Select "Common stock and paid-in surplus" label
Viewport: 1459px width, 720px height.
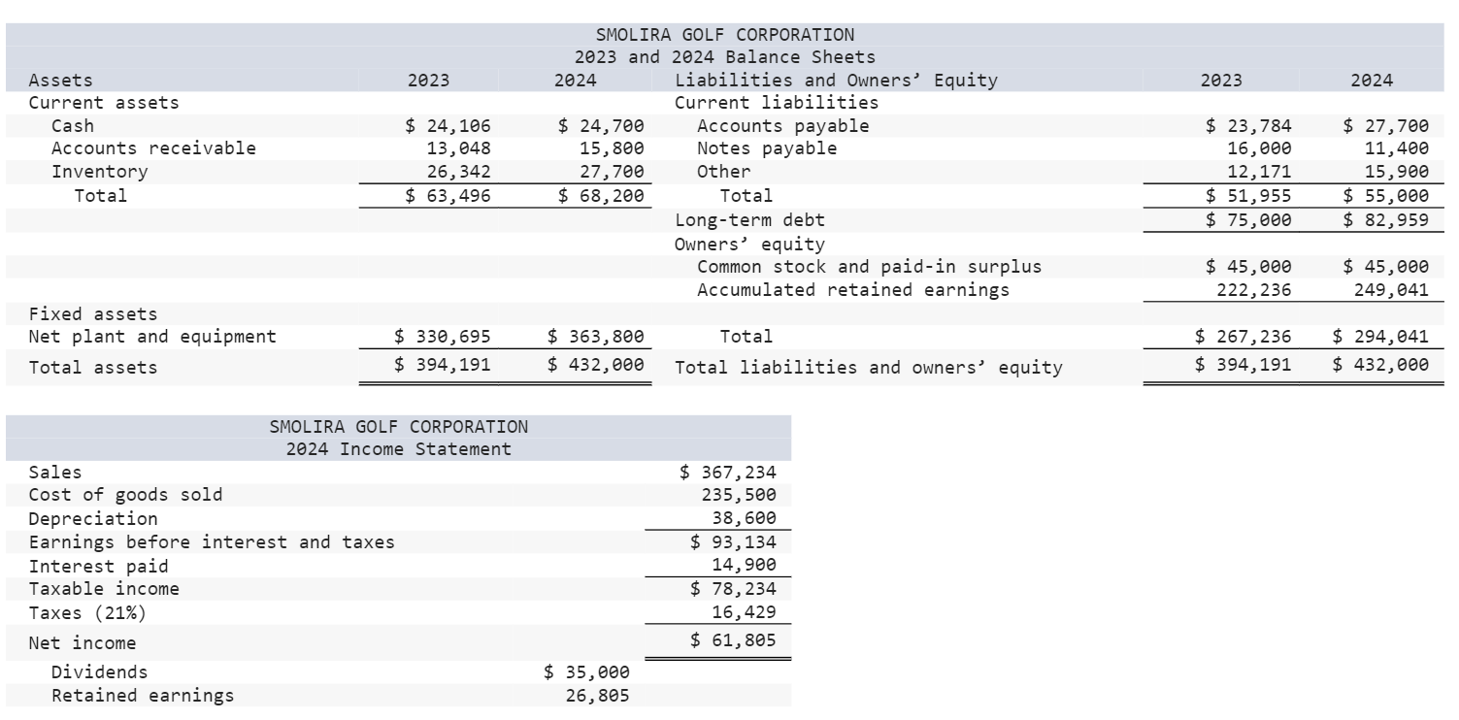[870, 266]
